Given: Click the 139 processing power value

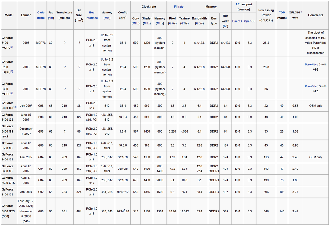Looking at the screenshot, I should click(x=266, y=180).
